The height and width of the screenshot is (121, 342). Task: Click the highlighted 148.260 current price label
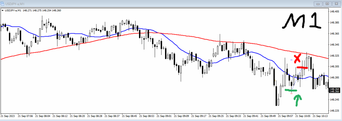click(335, 92)
